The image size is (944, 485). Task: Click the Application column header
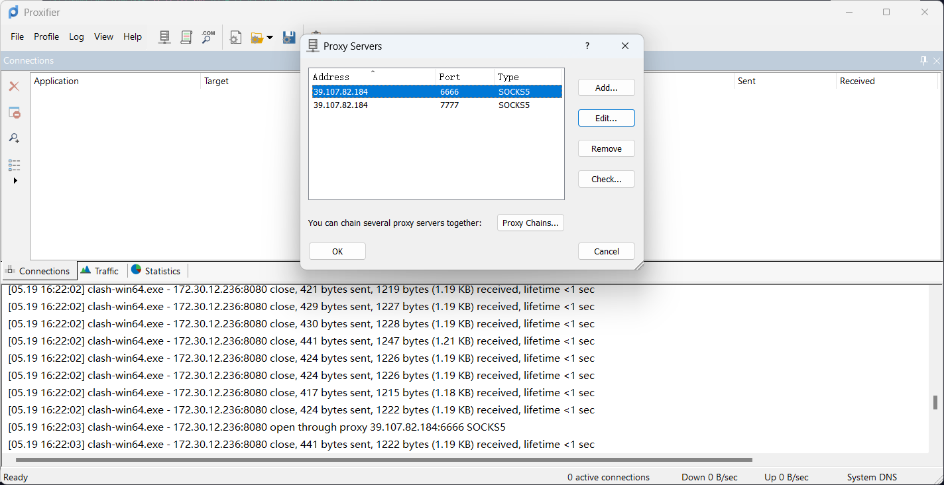(x=115, y=81)
